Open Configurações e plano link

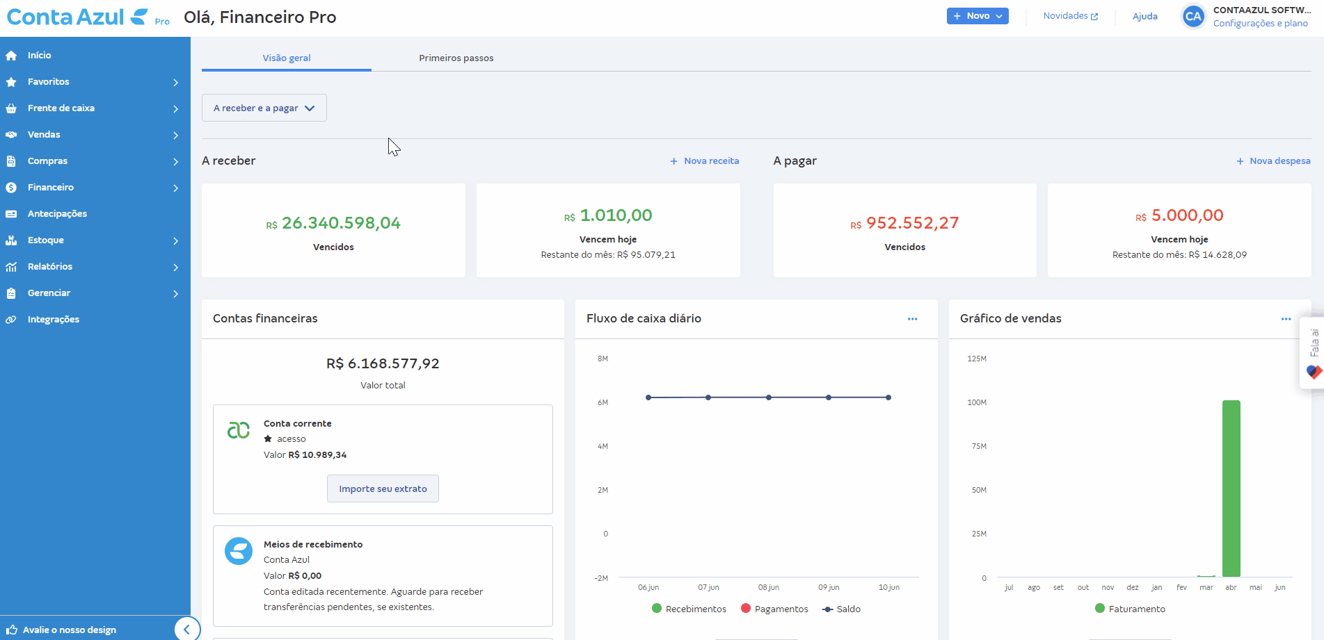tap(1261, 24)
